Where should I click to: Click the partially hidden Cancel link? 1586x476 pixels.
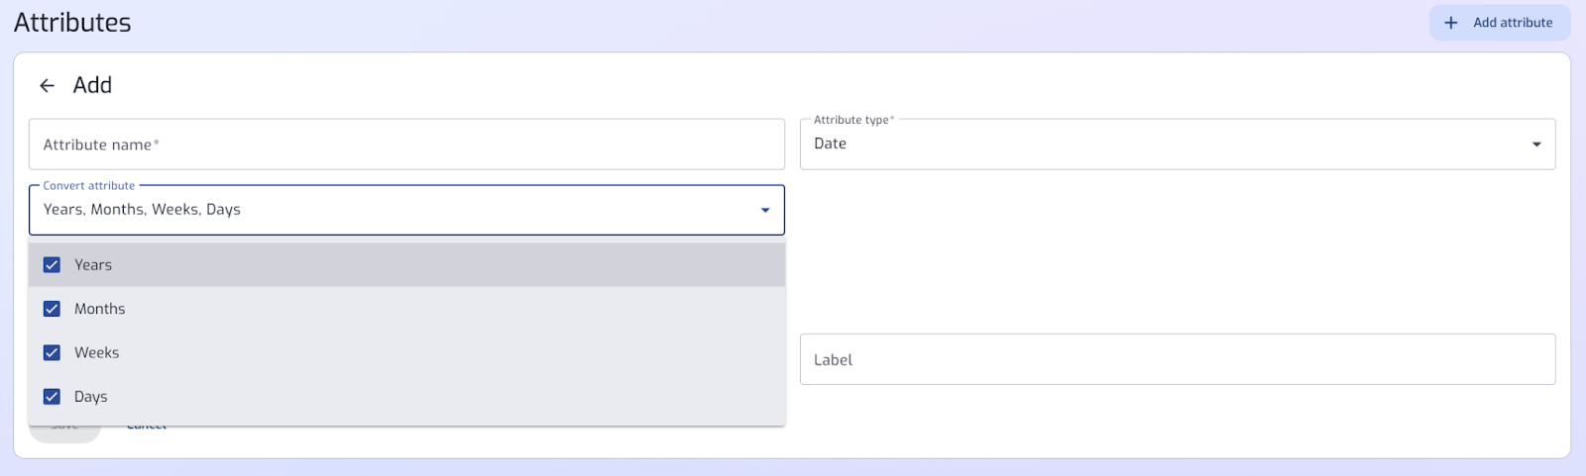[147, 428]
